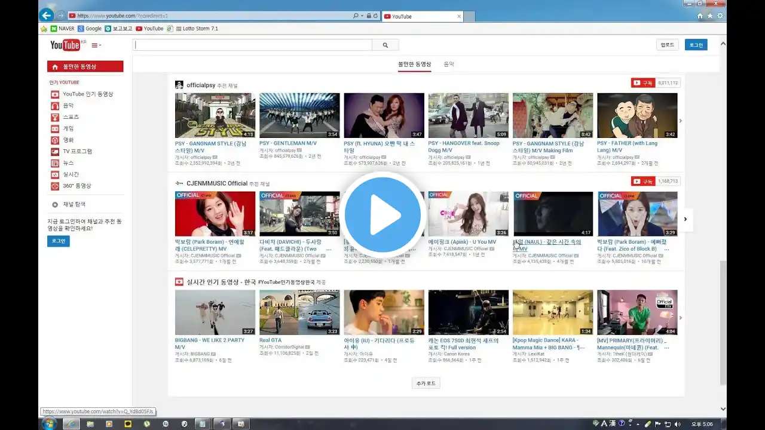Screen dimensions: 765x430
Task: Click the red 볼만한 동영상 home sidebar item
Action: 85,67
